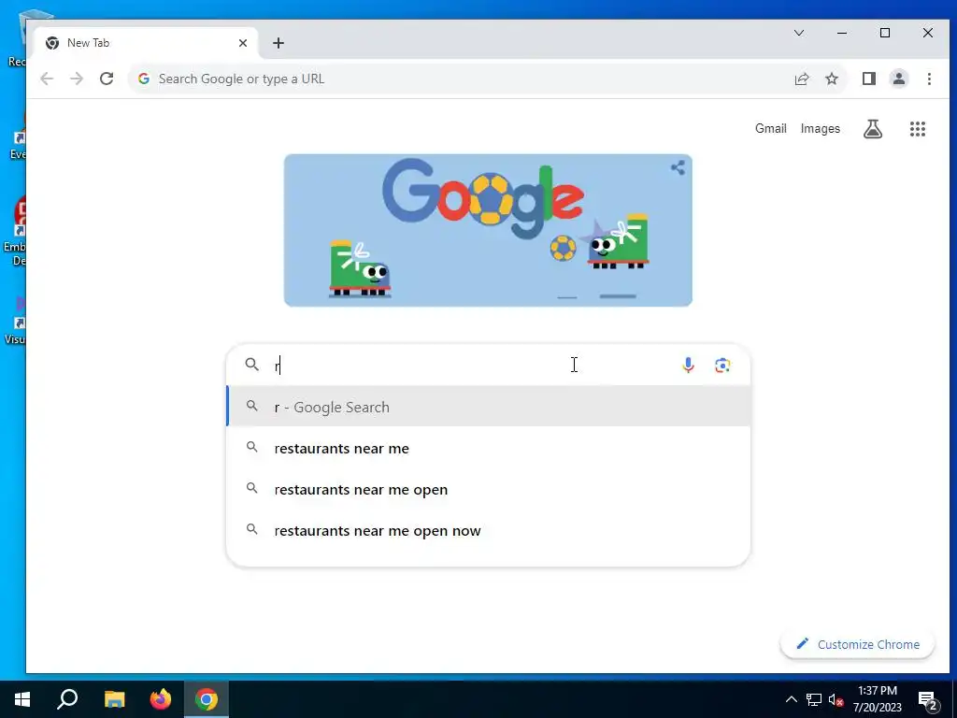Go forward using the browser forward arrow
957x718 pixels.
click(77, 79)
